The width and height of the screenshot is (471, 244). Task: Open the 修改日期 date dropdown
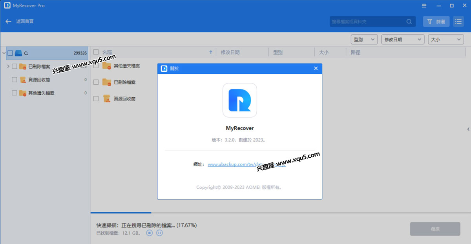[403, 40]
